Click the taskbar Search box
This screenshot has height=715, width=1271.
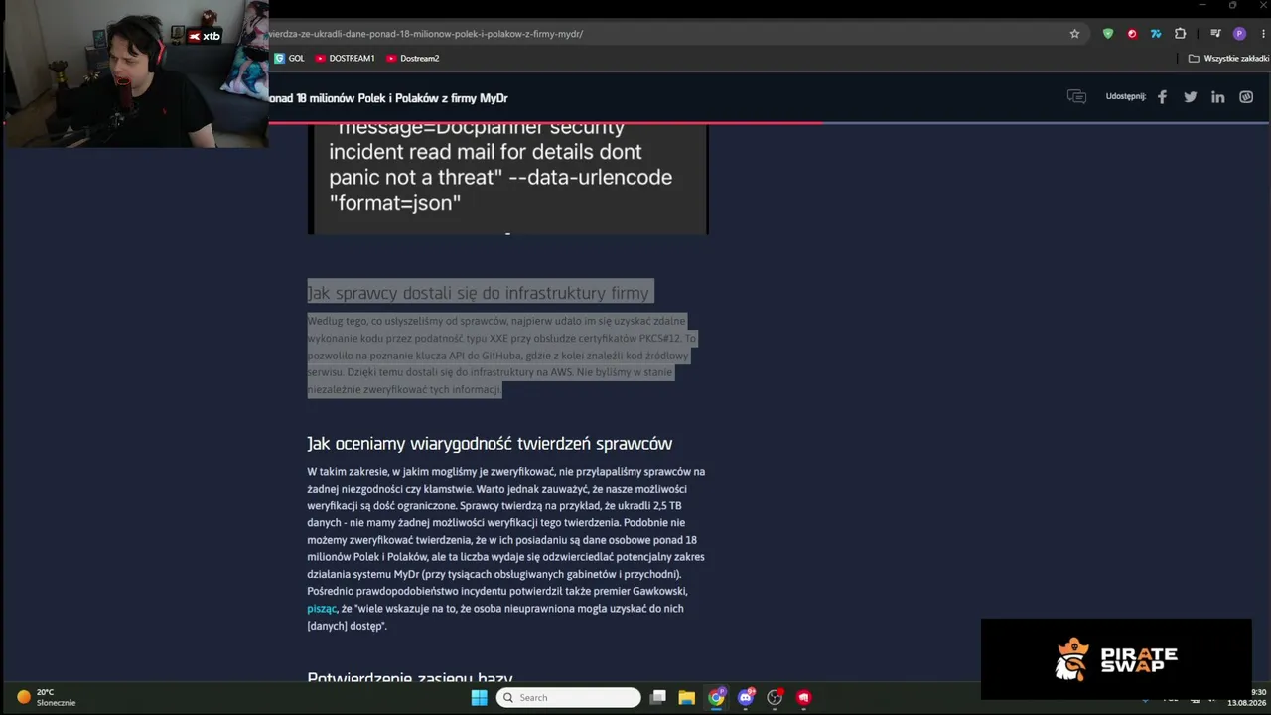(x=569, y=697)
